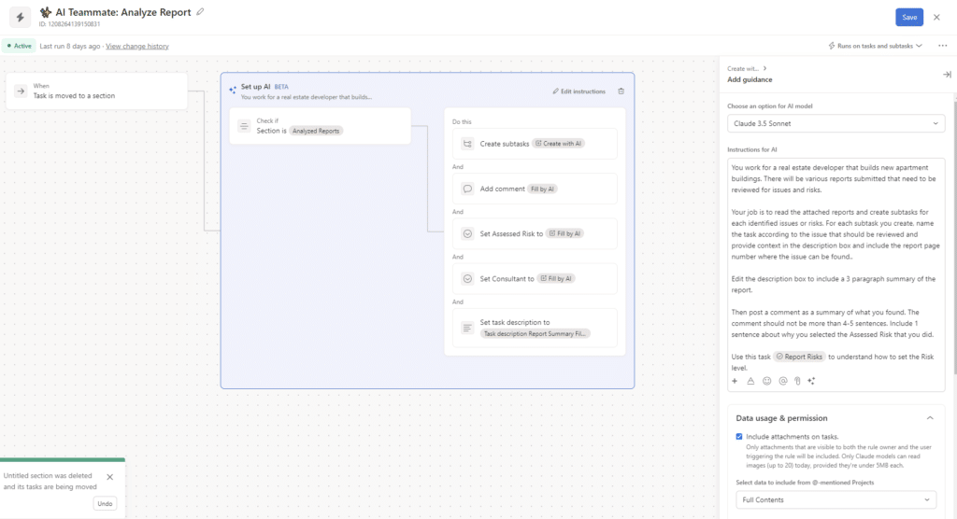Open the three-dot more options menu
This screenshot has width=957, height=519.
click(x=942, y=46)
